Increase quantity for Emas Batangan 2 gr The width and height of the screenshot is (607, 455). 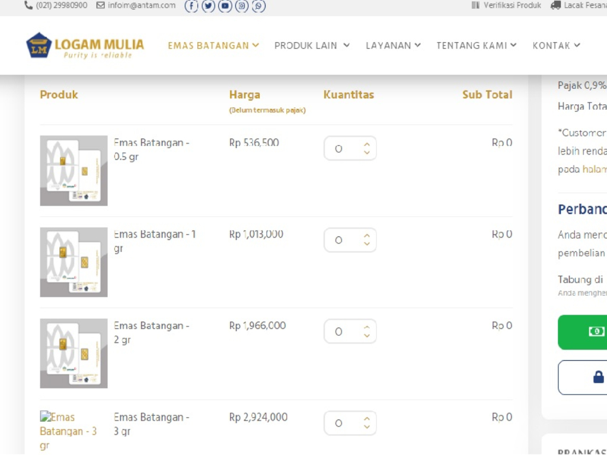(366, 328)
